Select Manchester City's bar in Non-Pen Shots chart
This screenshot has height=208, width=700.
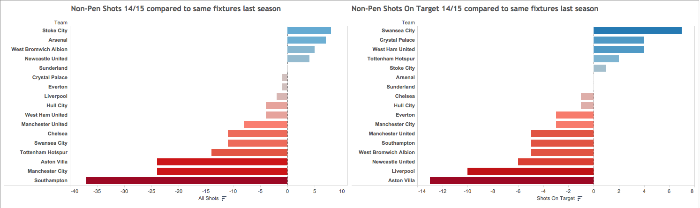222,171
